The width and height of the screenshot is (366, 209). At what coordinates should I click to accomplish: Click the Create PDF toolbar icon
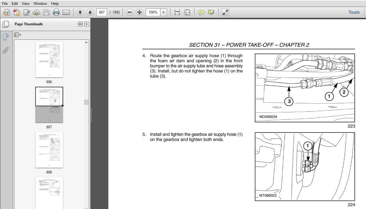(17, 12)
